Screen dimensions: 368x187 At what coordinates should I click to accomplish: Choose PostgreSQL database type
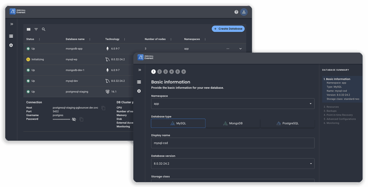coord(287,123)
